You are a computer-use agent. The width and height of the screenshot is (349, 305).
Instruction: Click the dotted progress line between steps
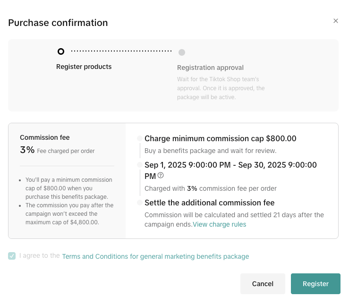pyautogui.click(x=121, y=51)
